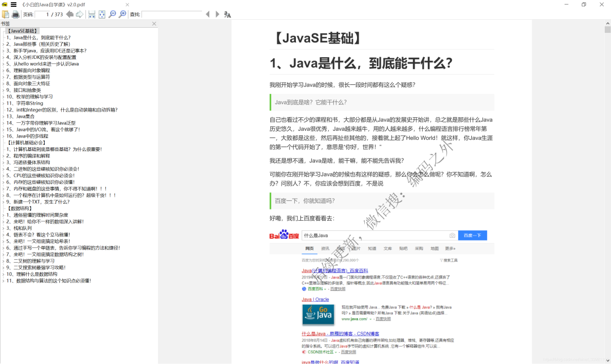Go to previous page arrow icon
This screenshot has width=611, height=364.
coord(70,14)
